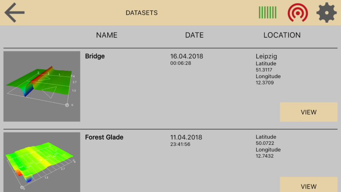Go back using the arrow icon
341x192 pixels.
[14, 12]
